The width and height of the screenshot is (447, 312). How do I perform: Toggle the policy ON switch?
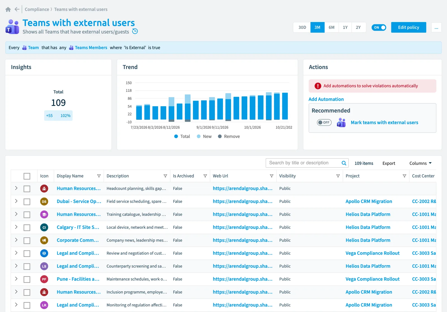379,27
